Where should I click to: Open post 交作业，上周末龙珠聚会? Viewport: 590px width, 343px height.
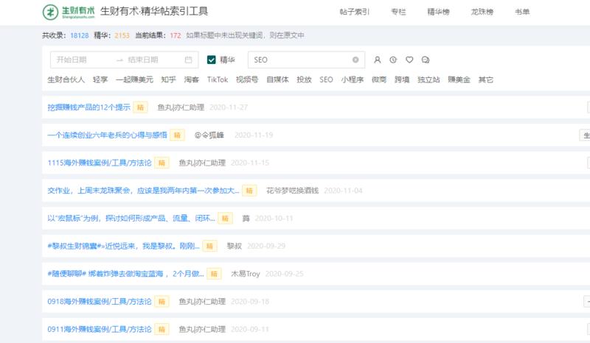pyautogui.click(x=143, y=191)
